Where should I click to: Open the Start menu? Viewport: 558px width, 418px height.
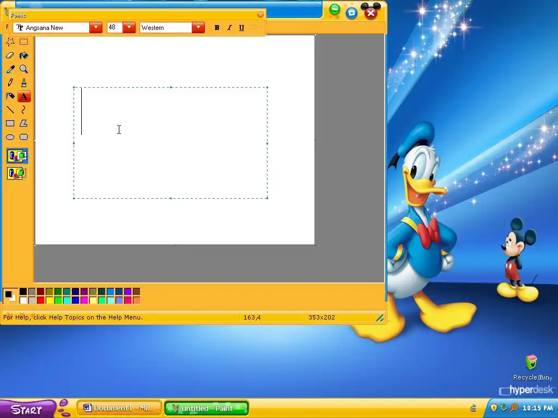click(x=27, y=409)
